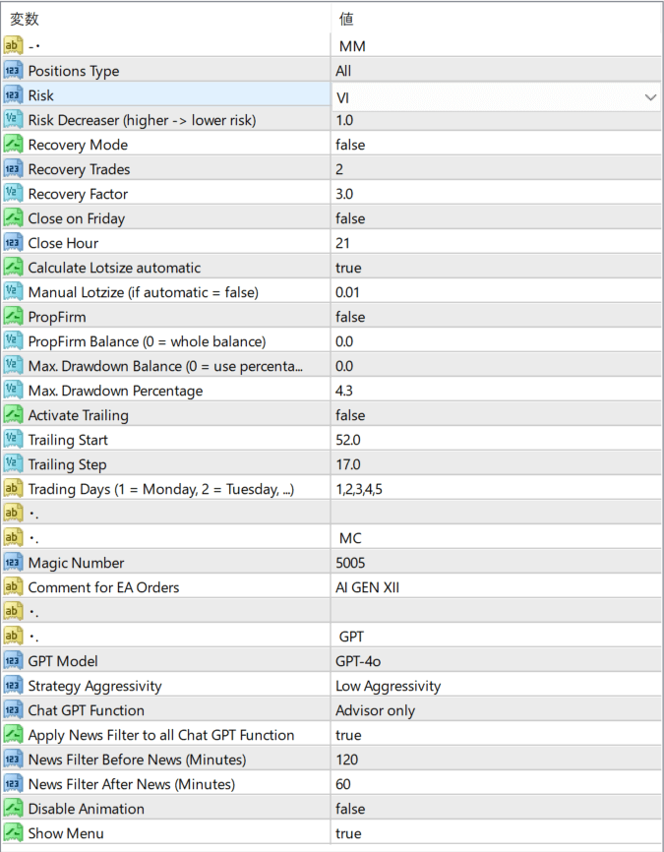The image size is (664, 852).
Task: Select the Max. Drawdown Percentage label
Action: pos(115,391)
